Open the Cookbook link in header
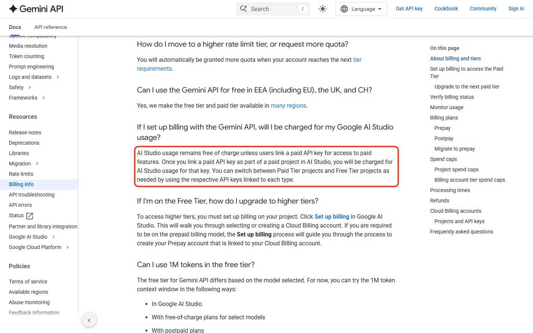This screenshot has height=333, width=533. 446,9
